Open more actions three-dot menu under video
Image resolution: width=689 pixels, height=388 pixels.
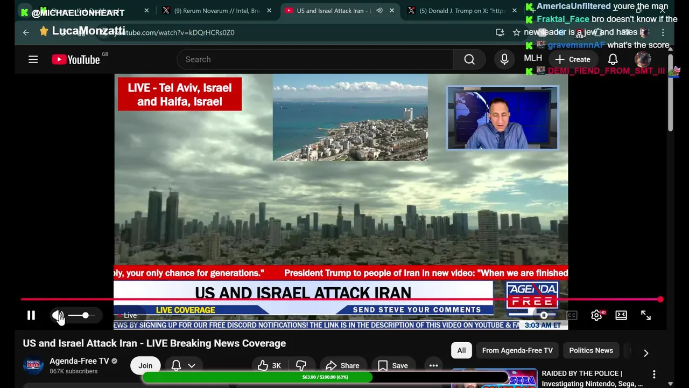[433, 365]
